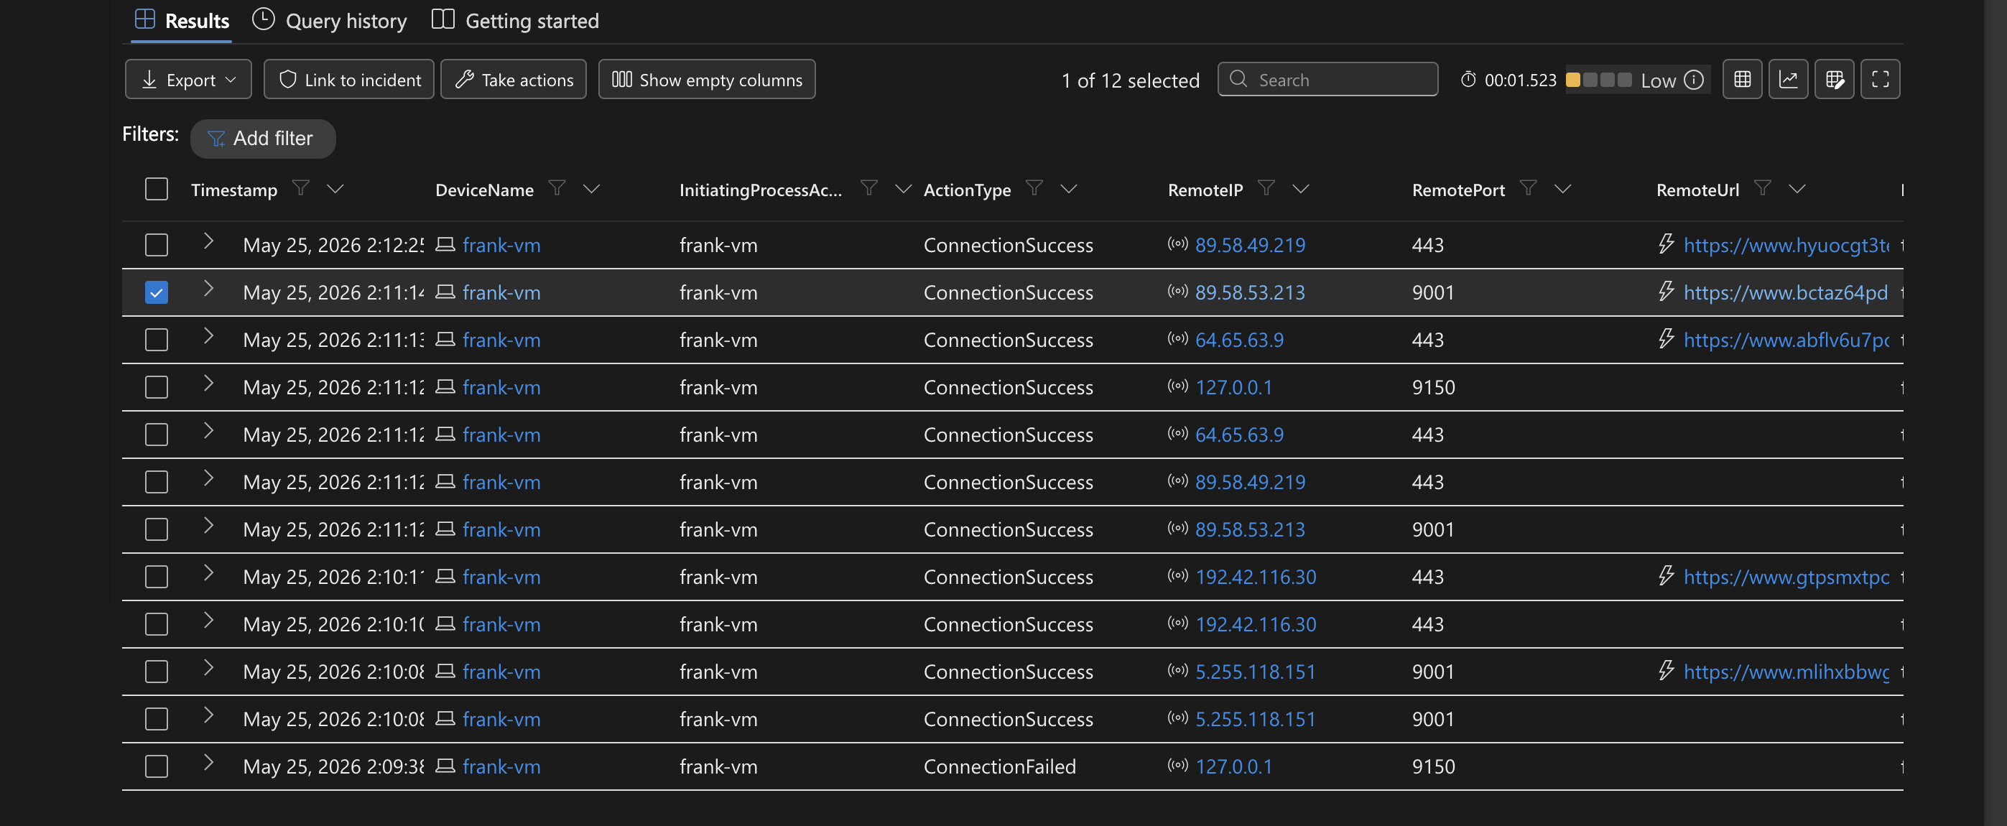Open RemoteUrl column menu chevron

click(1797, 189)
